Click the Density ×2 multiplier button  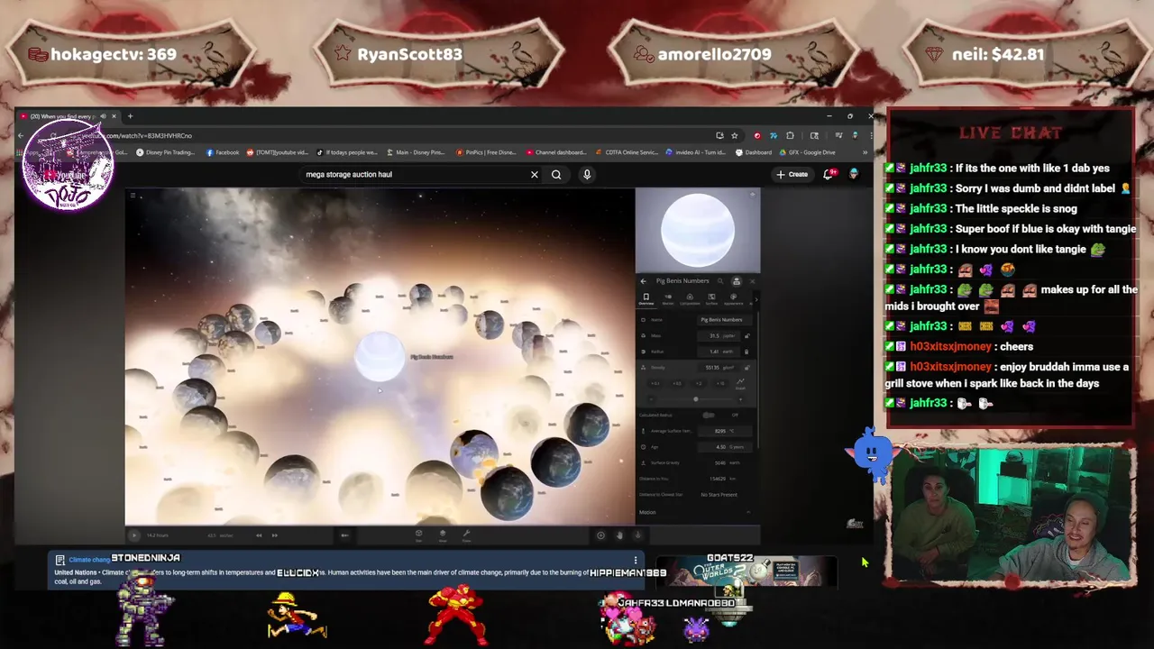point(699,383)
